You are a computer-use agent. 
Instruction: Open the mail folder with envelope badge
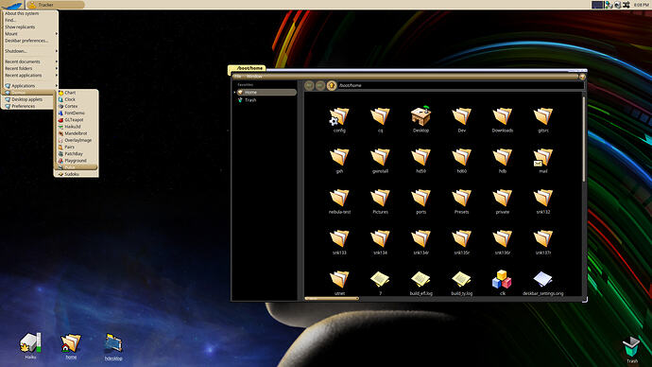[543, 158]
